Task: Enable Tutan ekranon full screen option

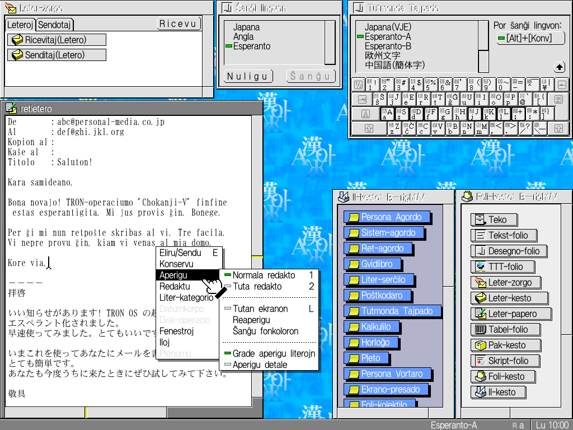Action: 260,309
